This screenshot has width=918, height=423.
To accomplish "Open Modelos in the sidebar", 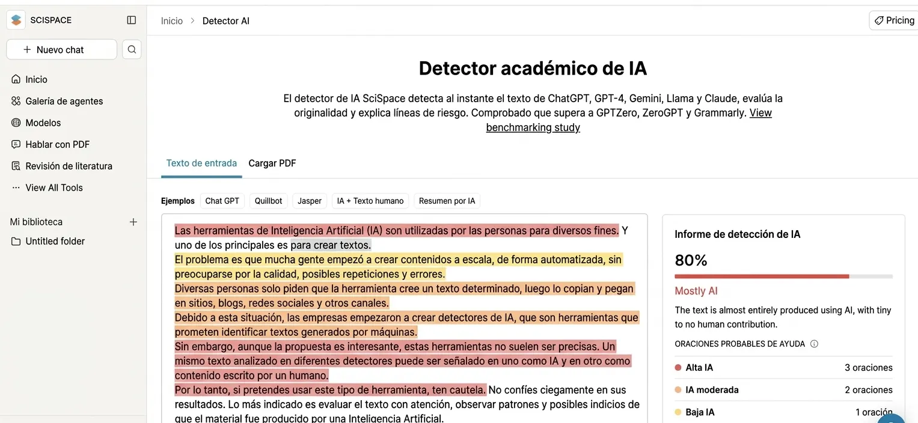I will click(43, 123).
